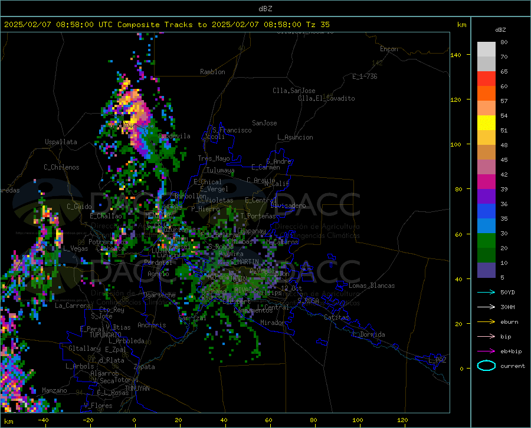Click the 'TUPUNGATO' map label
Viewport: 531px width, 428px height.
[x=106, y=335]
